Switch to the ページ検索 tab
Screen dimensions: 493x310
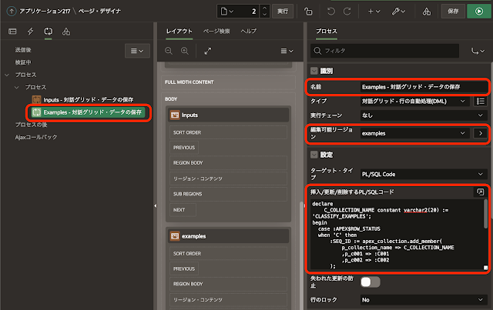click(216, 31)
